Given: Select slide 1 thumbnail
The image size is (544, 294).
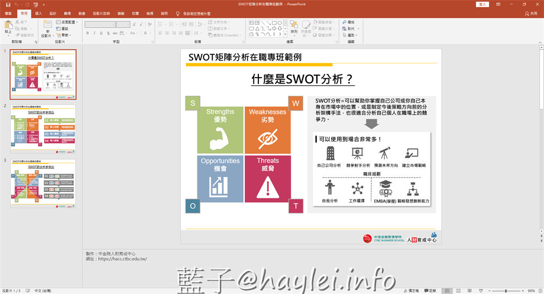Looking at the screenshot, I should [x=43, y=74].
